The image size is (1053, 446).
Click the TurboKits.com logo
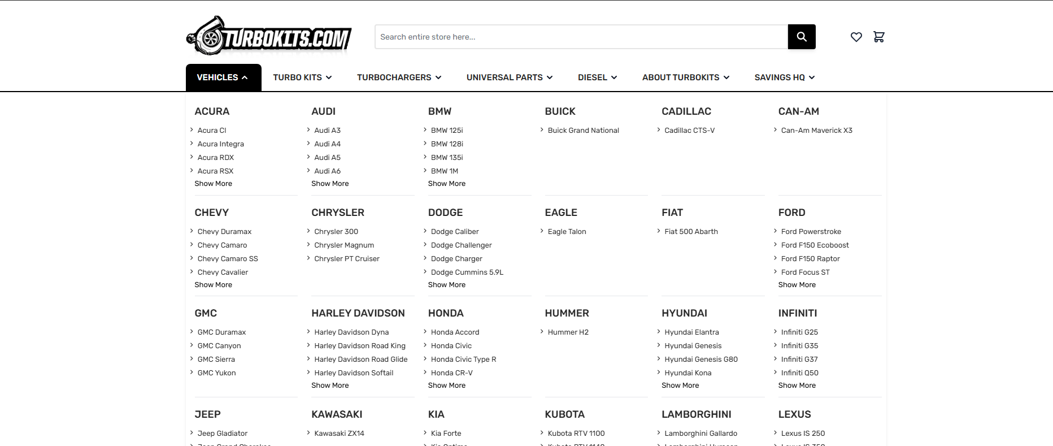click(269, 36)
